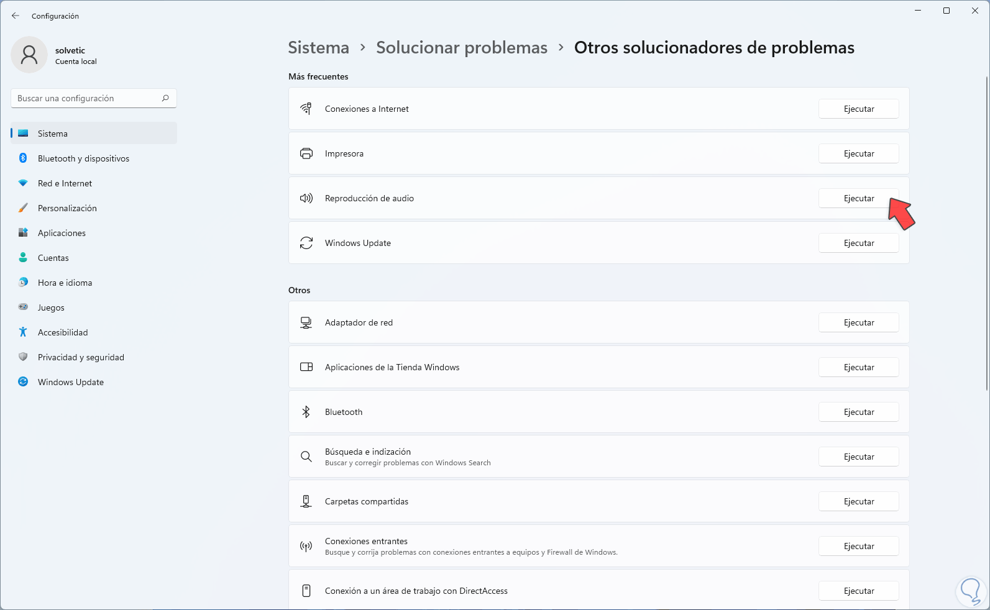Run the Reproducción de audio troubleshooter
This screenshot has height=610, width=990.
click(x=858, y=198)
